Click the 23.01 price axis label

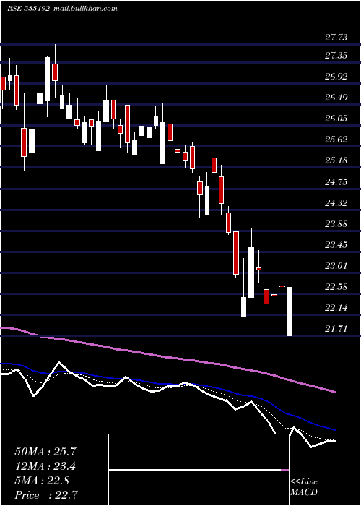pos(336,266)
